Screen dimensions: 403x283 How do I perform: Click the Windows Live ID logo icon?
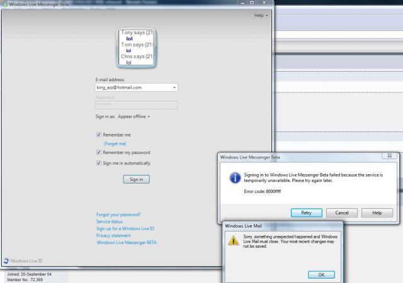point(6,261)
